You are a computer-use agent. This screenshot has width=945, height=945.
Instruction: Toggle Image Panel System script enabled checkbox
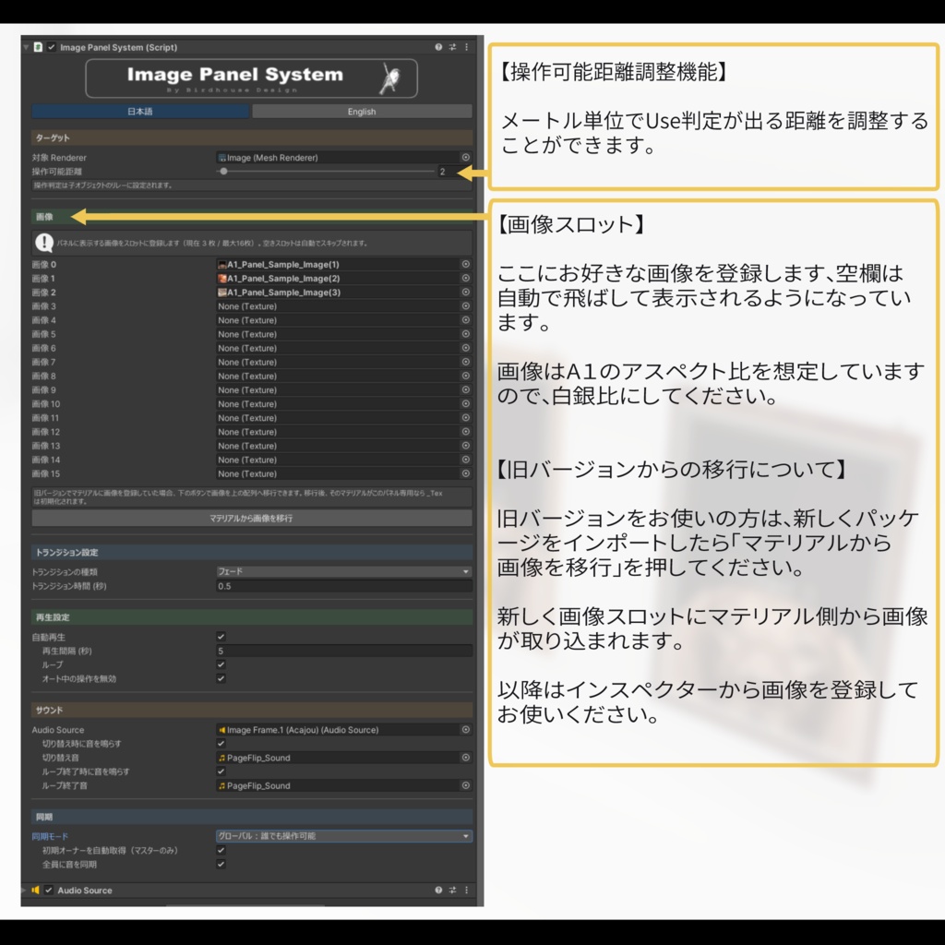[52, 47]
